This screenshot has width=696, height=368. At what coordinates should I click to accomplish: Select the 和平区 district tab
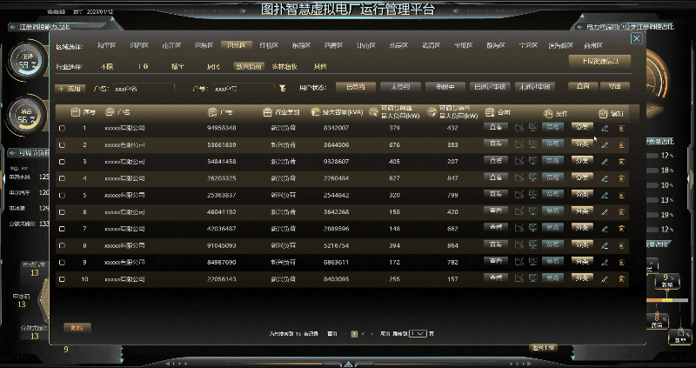point(106,45)
